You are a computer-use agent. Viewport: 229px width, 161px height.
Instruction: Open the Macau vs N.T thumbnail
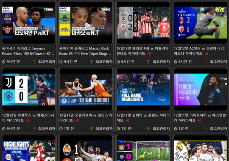pos(86,22)
